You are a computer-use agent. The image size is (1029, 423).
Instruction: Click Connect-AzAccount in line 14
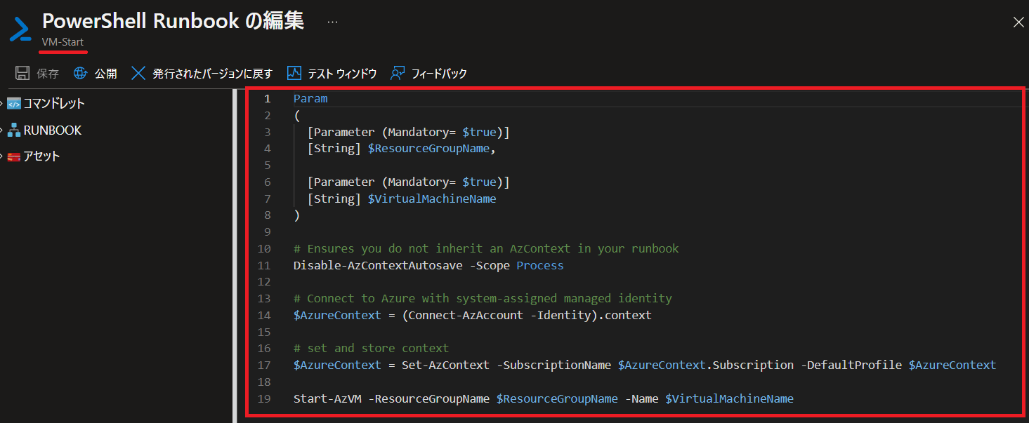coord(466,315)
